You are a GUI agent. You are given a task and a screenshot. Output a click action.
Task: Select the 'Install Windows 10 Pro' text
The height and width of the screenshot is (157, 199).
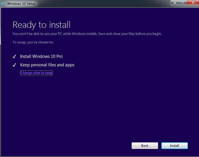coord(41,56)
